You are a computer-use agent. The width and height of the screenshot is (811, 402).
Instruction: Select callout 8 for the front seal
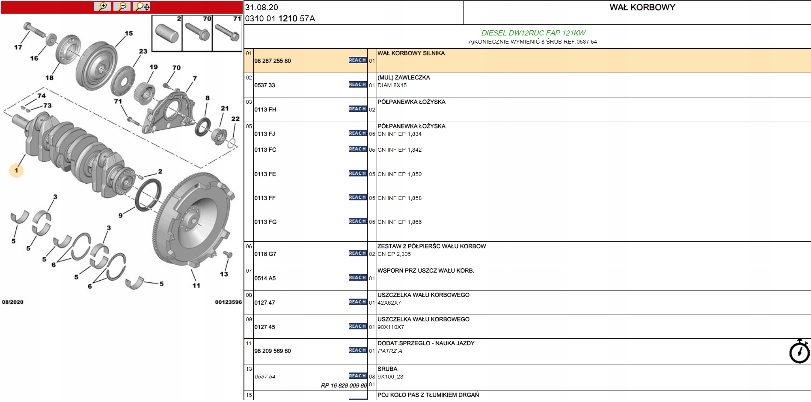pyautogui.click(x=208, y=98)
